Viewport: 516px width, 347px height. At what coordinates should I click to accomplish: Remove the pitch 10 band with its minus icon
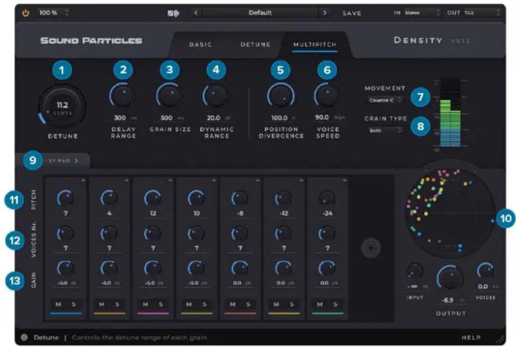(214, 181)
